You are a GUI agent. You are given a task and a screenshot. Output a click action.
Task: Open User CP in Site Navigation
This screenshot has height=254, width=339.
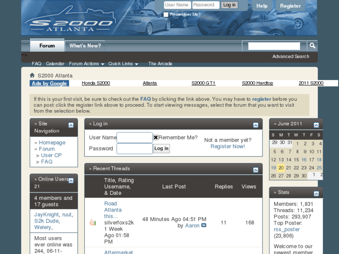point(51,155)
